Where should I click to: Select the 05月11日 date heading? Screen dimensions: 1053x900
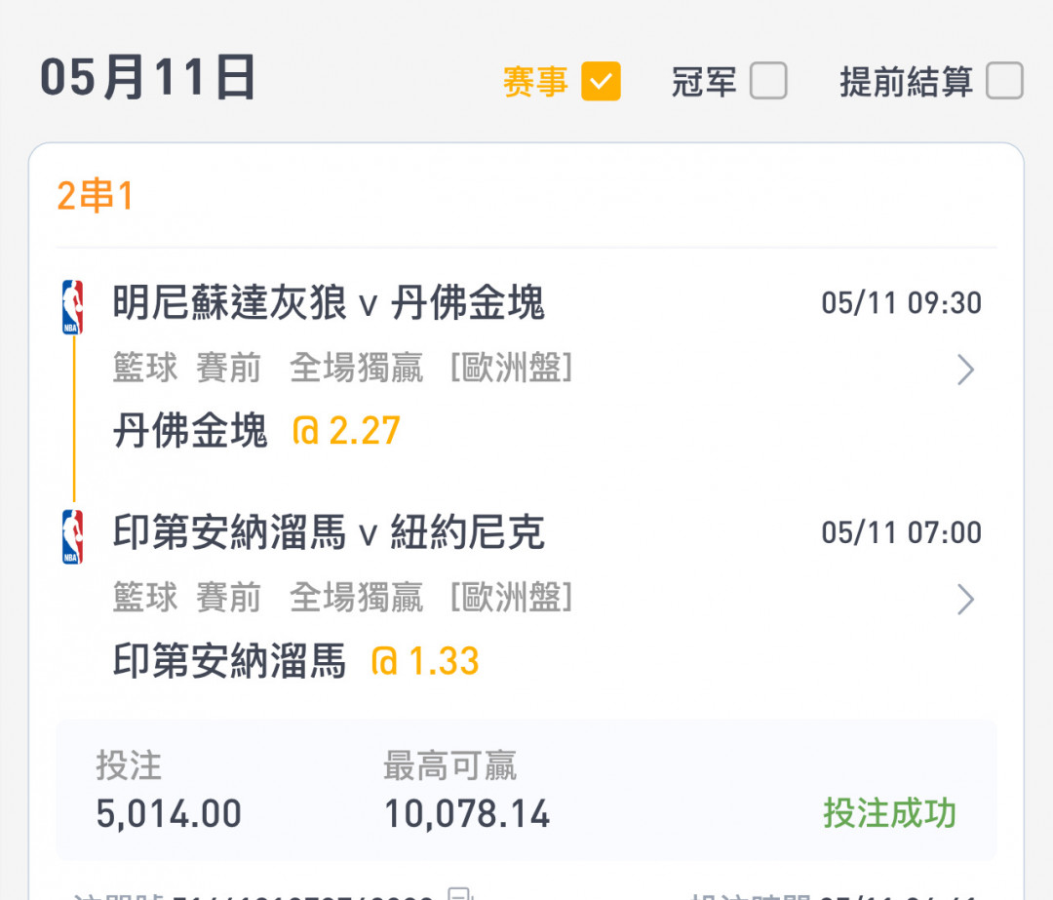pos(148,77)
